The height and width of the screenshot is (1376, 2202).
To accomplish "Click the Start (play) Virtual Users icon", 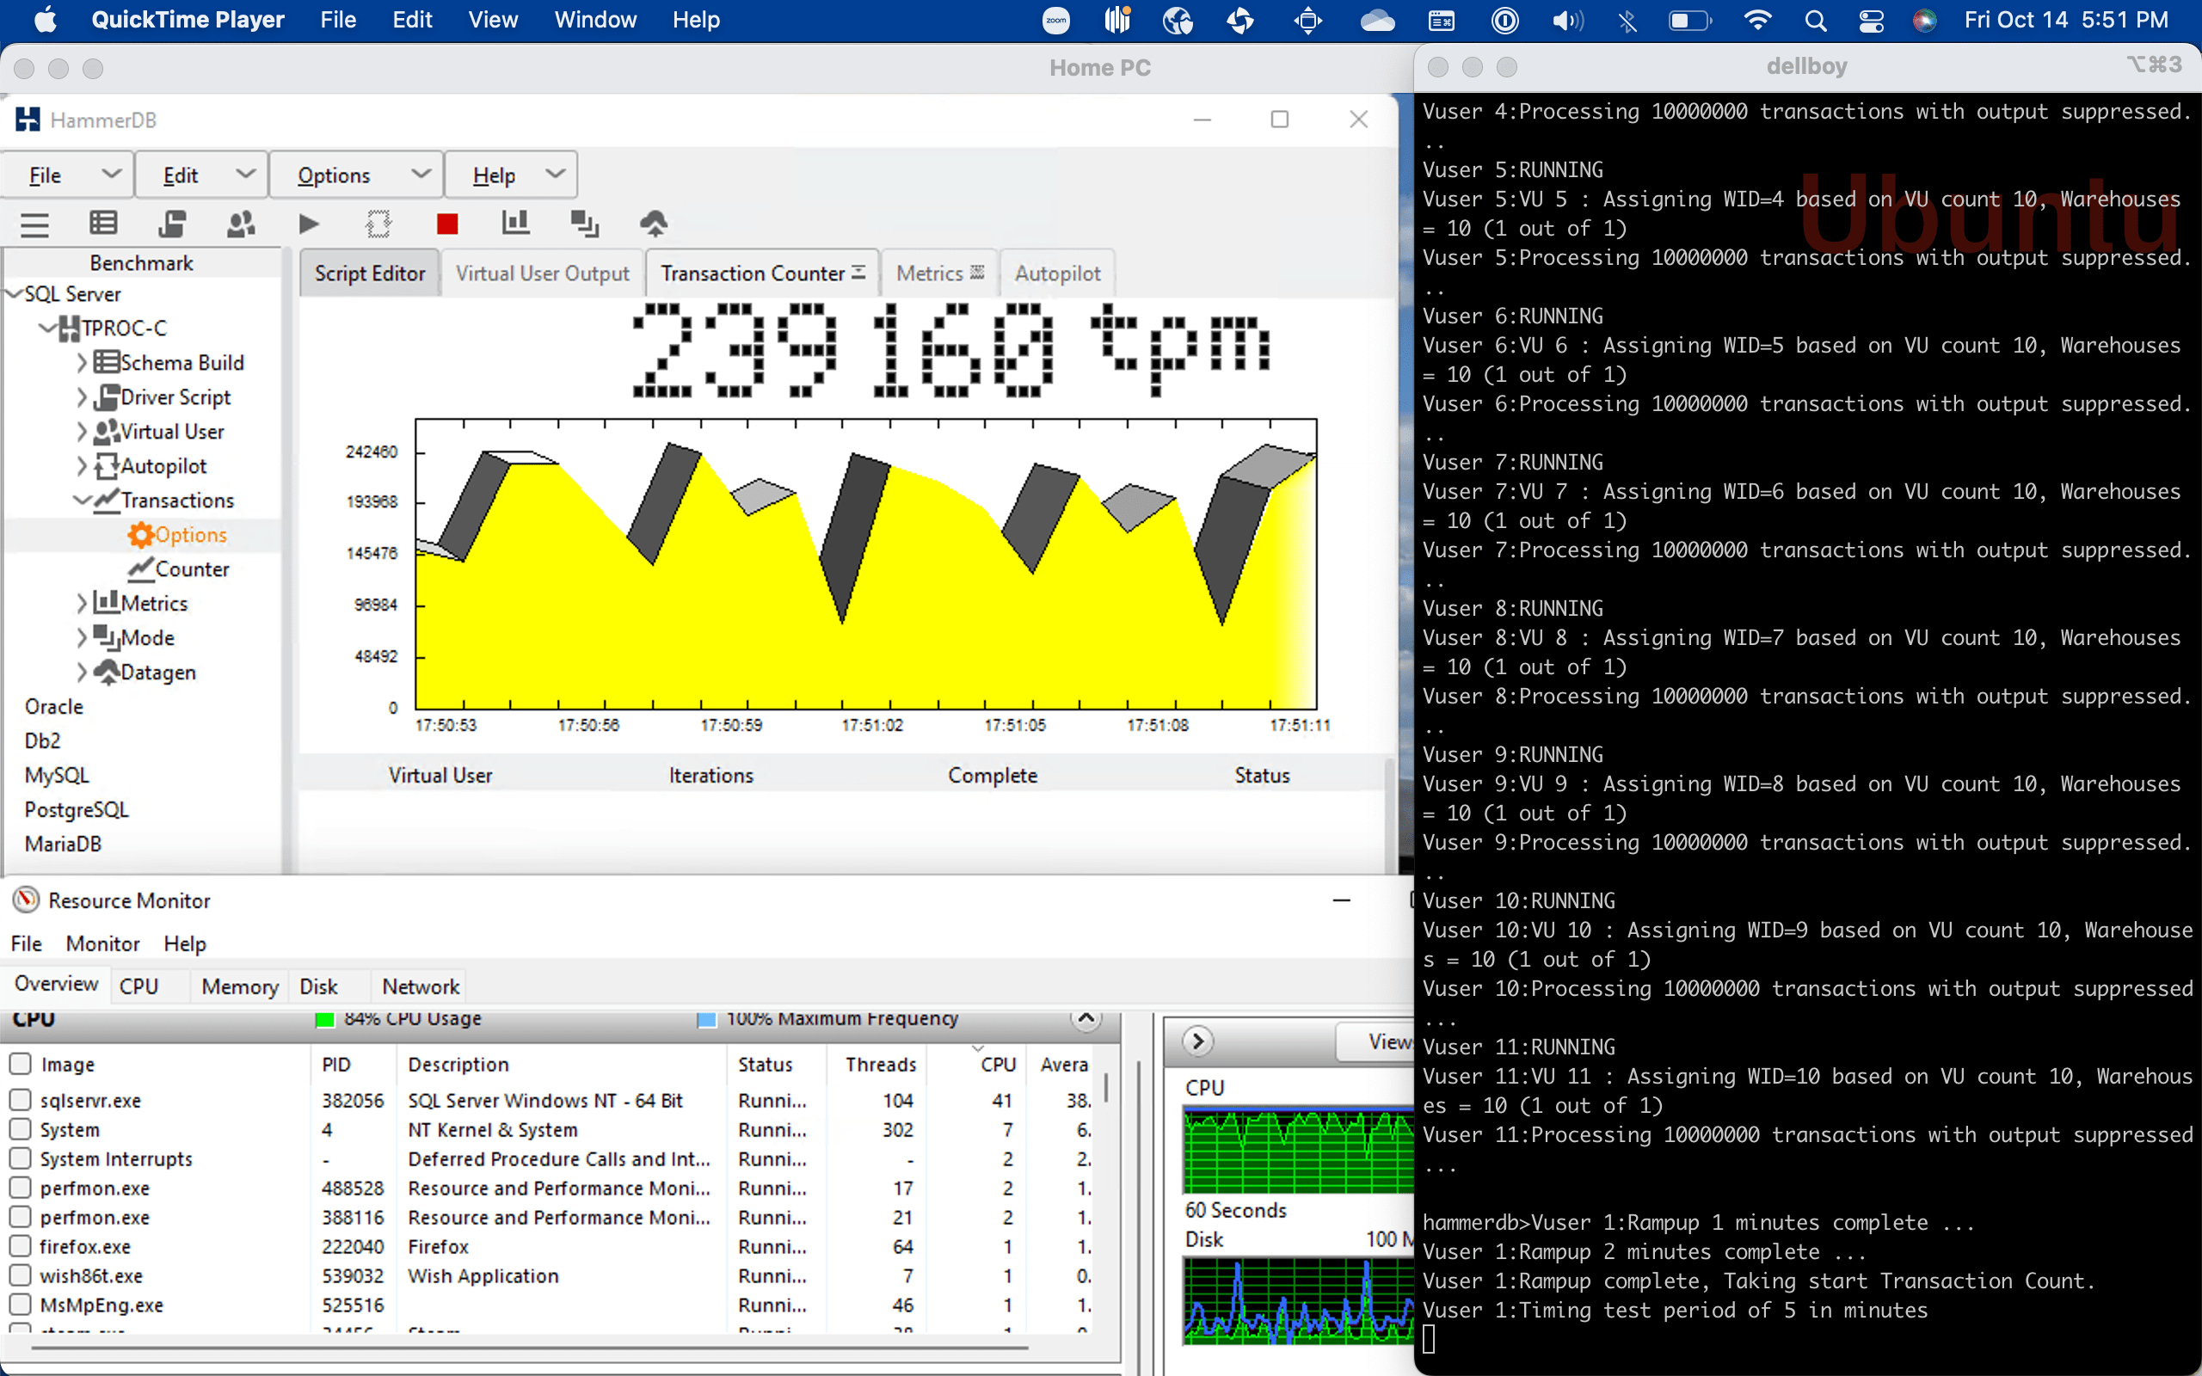I will 309,224.
